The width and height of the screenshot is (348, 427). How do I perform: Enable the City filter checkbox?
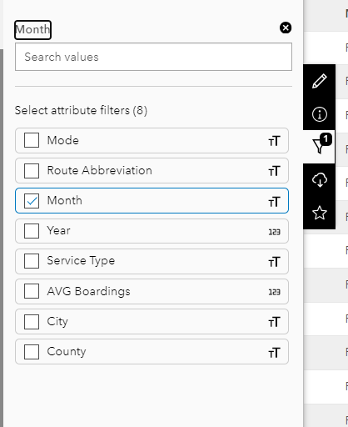(32, 322)
